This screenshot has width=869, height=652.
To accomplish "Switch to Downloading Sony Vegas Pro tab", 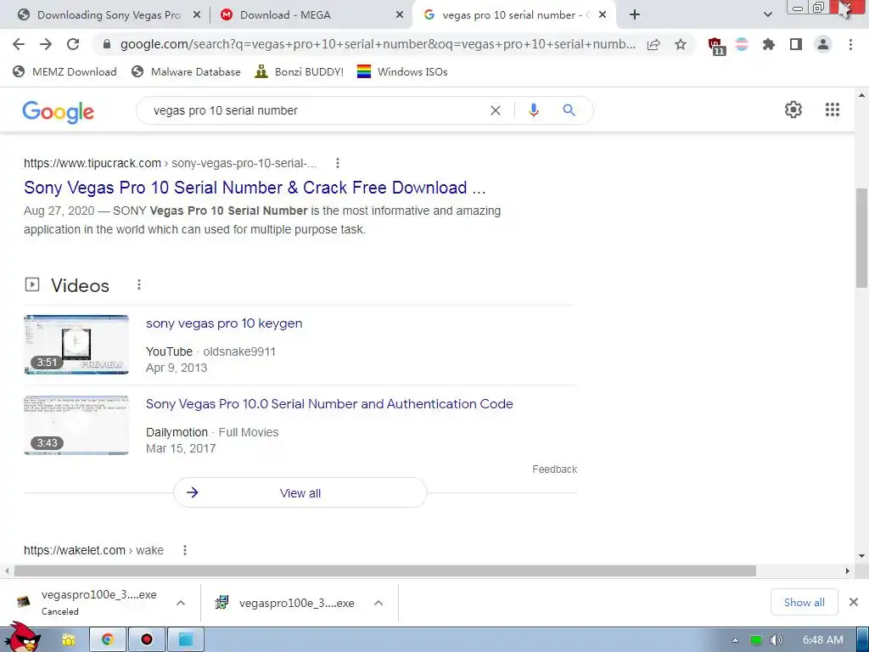I will [109, 15].
